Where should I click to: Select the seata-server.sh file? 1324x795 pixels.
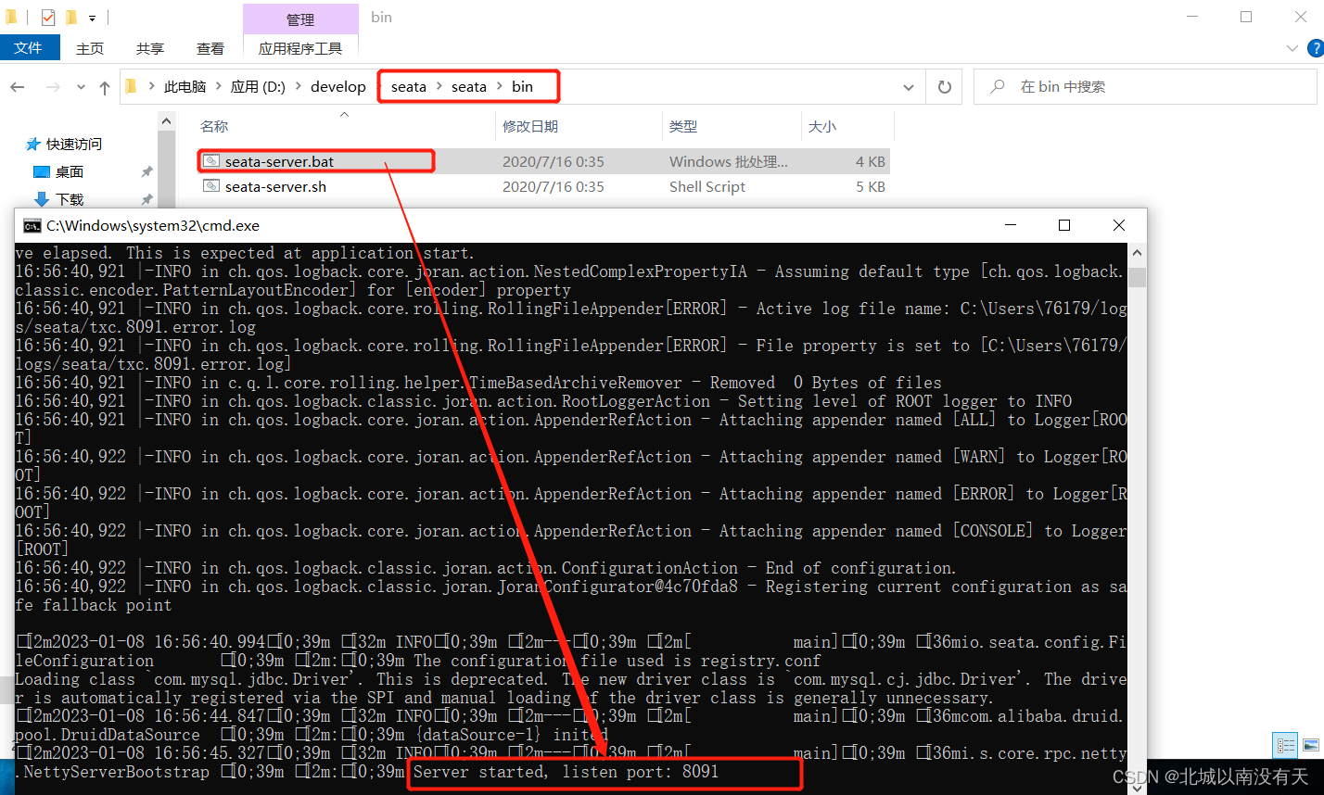coord(275,186)
